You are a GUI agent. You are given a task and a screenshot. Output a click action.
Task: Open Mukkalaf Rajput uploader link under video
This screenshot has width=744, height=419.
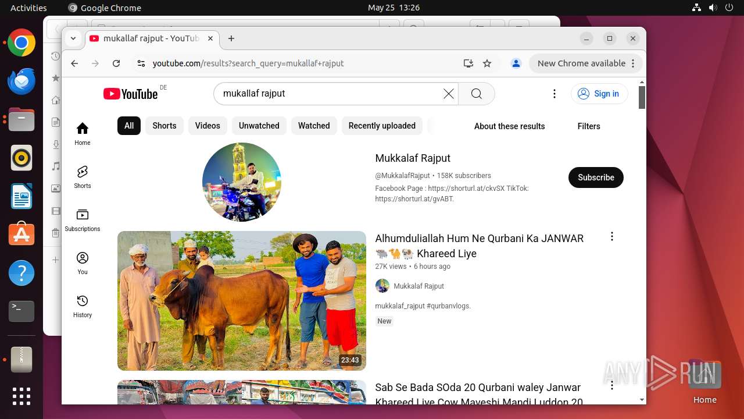pyautogui.click(x=419, y=286)
